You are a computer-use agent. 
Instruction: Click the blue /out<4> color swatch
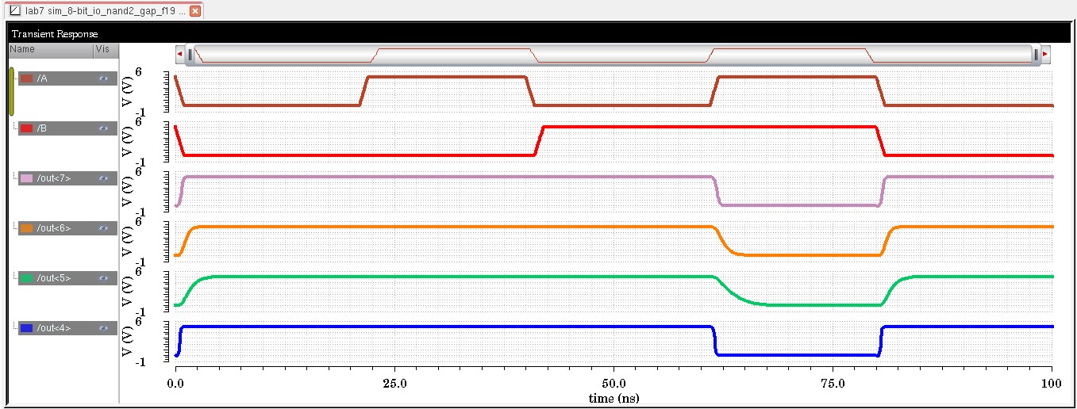26,328
